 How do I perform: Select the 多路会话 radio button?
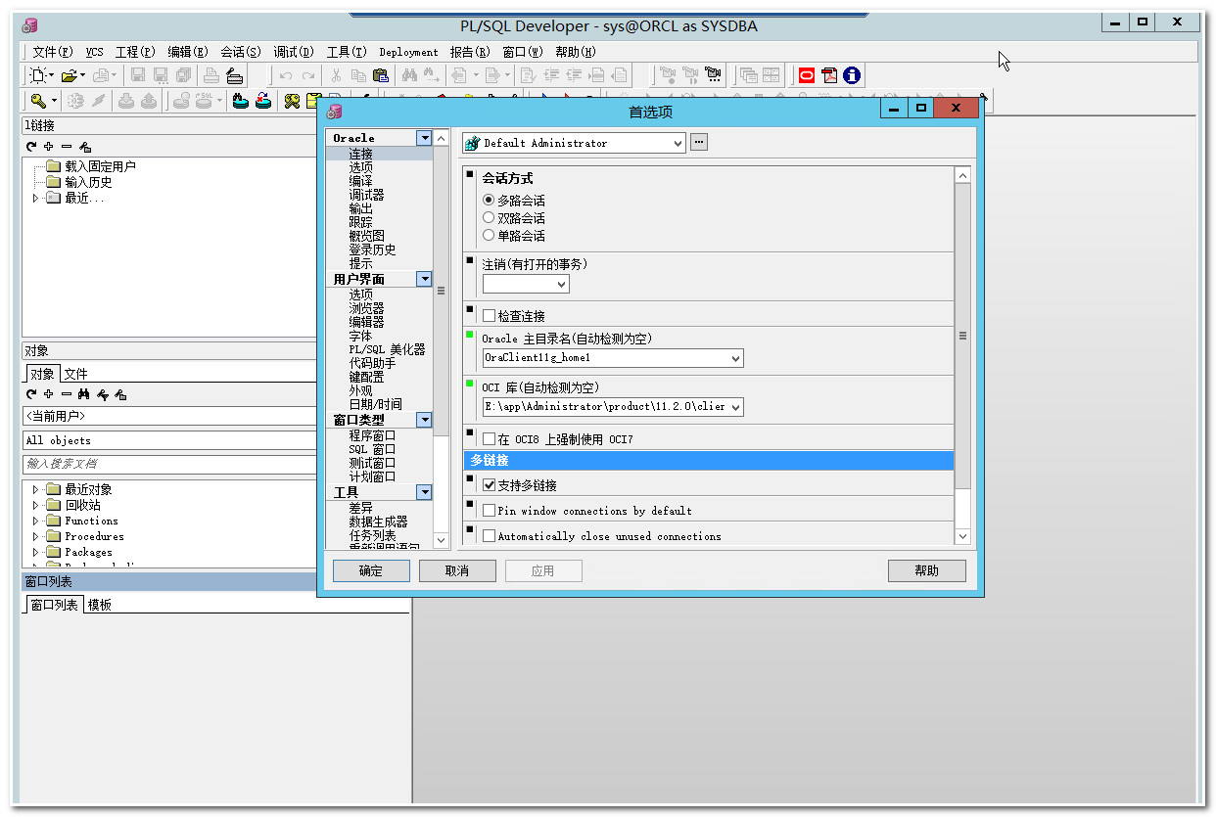coord(489,201)
